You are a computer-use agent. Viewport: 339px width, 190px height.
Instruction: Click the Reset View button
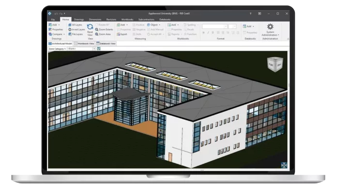click(90, 30)
